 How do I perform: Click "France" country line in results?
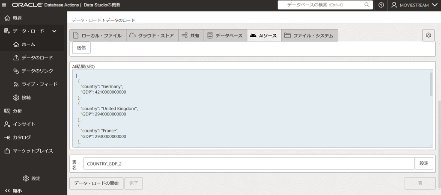100,131
